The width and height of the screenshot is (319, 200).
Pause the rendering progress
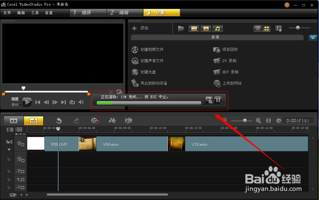point(218,100)
